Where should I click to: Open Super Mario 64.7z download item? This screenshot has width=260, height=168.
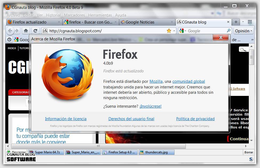tap(46, 152)
